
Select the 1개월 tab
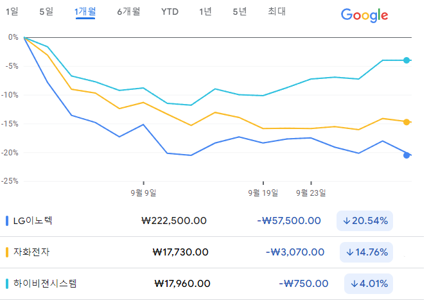85,12
